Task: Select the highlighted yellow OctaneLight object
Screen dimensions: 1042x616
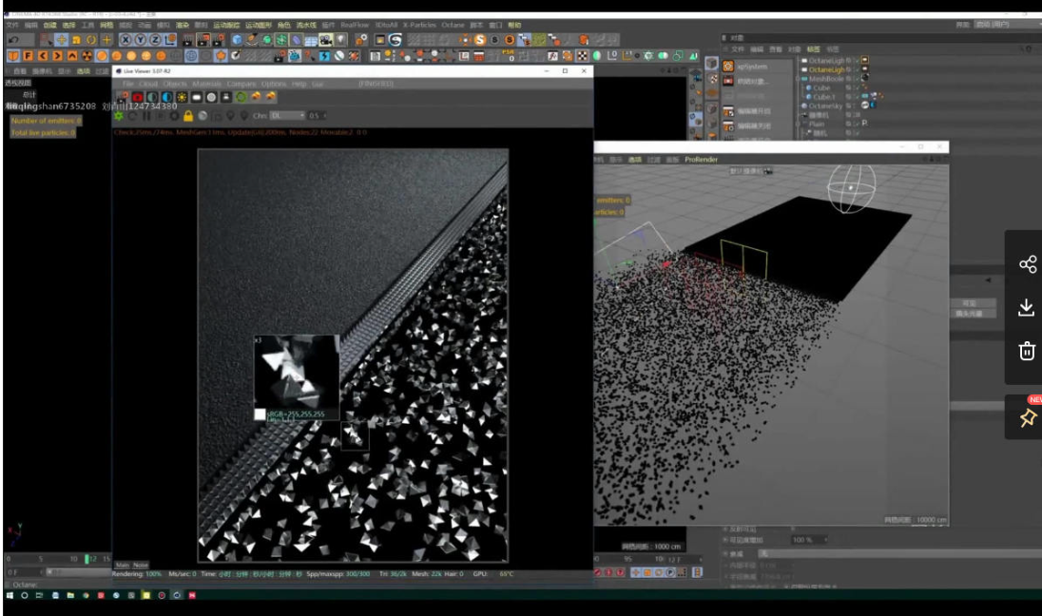Action: 826,69
